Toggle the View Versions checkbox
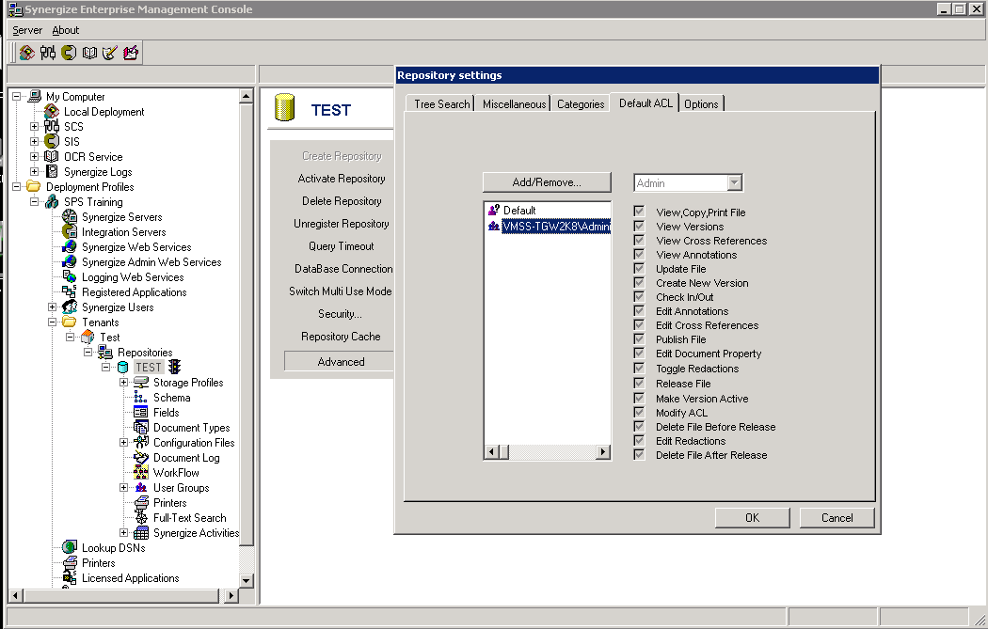This screenshot has height=629, width=988. pos(639,226)
